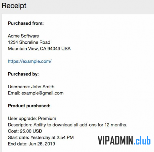The height and width of the screenshot is (152, 154).
Task: Click the Mountain View, CA 94043 USA line
Action: coord(39,49)
